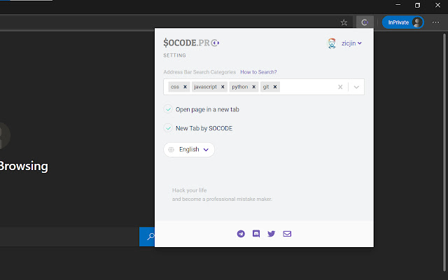
Task: Restore down the browser window
Action: [x=417, y=5]
